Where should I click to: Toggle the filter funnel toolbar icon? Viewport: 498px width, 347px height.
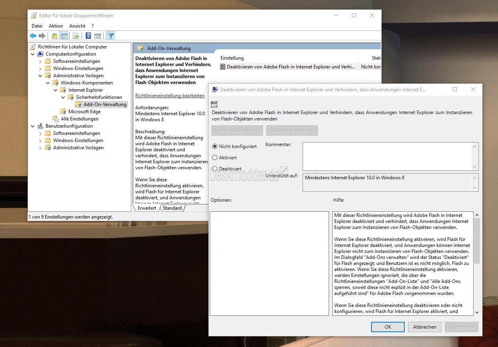111,36
